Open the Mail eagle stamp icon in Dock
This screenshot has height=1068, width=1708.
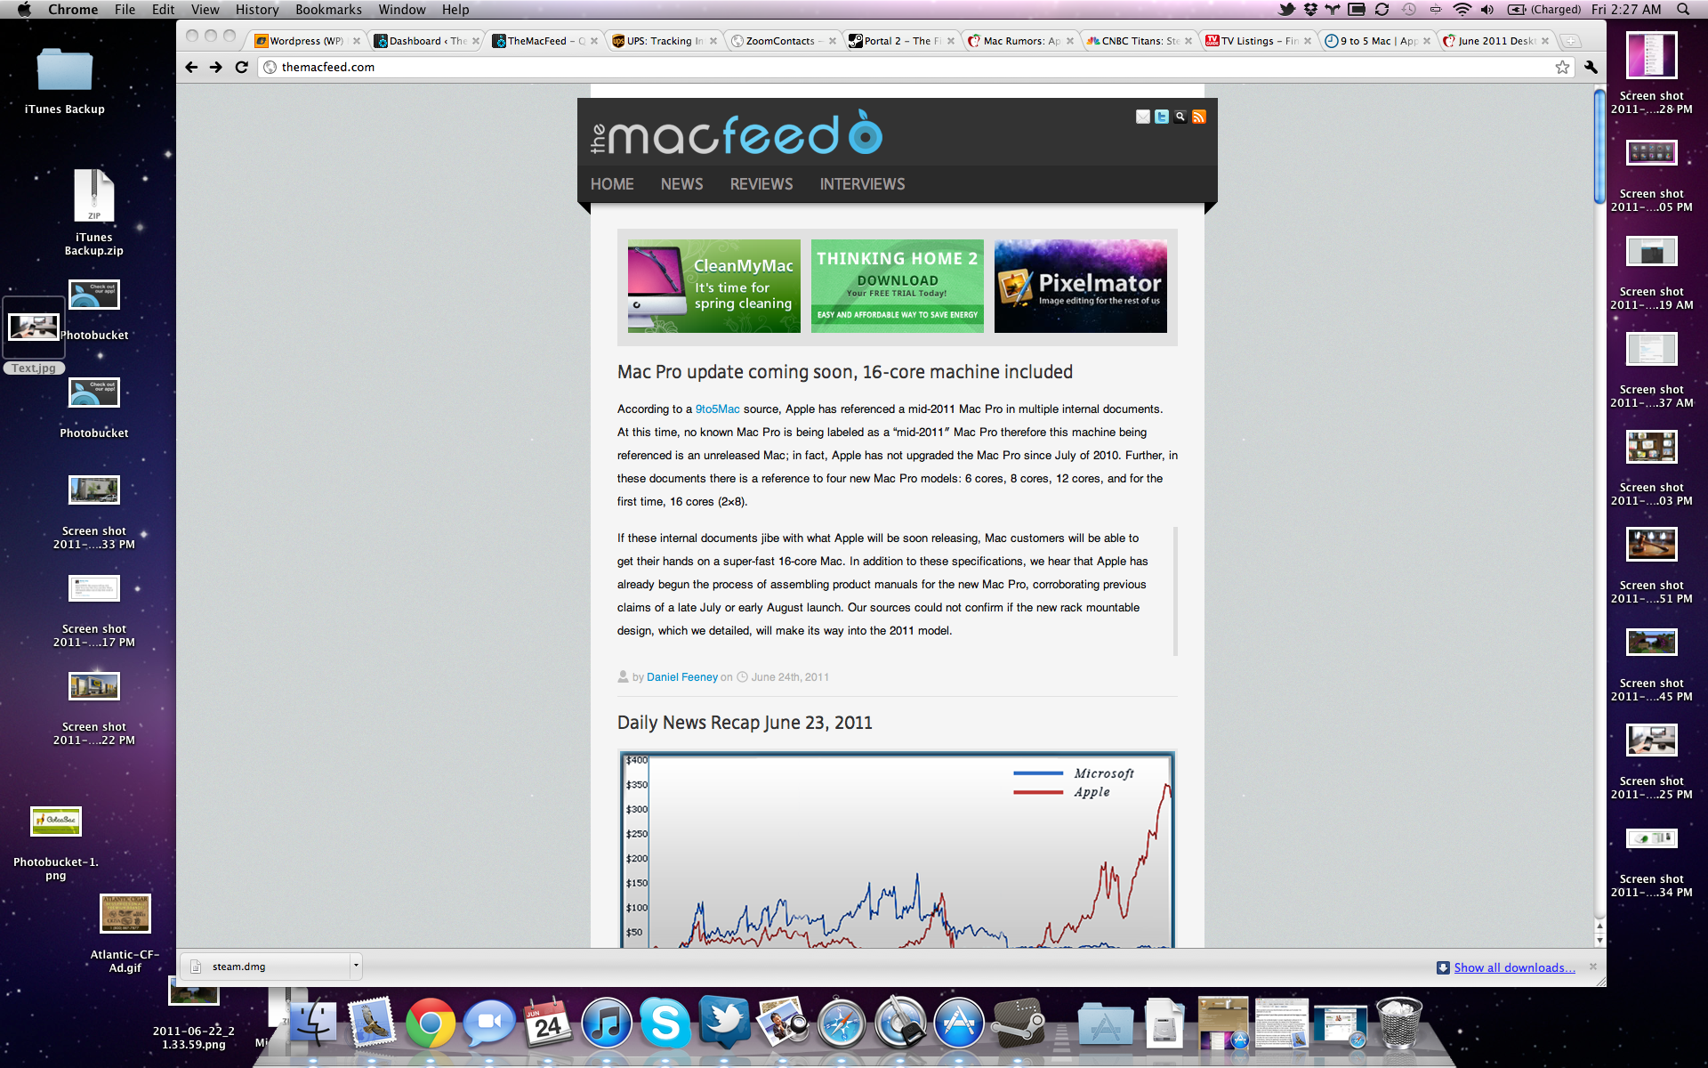coord(372,1023)
